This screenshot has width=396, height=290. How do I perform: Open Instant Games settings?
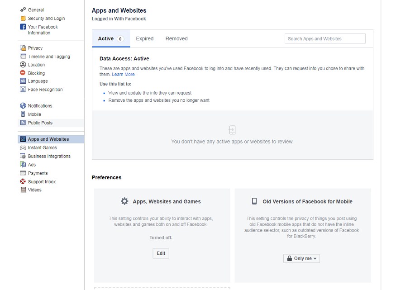tap(43, 147)
